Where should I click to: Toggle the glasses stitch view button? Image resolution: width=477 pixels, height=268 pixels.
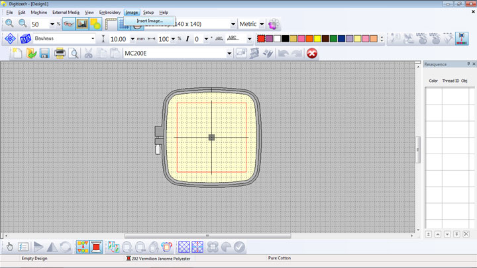tap(69, 24)
